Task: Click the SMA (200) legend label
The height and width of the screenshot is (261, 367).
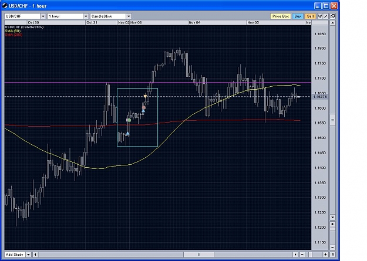Action: click(14, 35)
